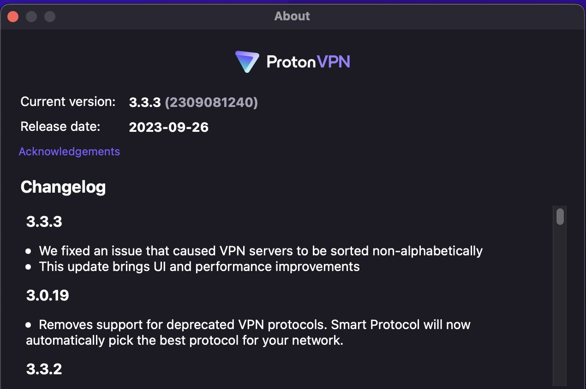Select the 3.0.19 changelog entry heading

click(x=48, y=295)
